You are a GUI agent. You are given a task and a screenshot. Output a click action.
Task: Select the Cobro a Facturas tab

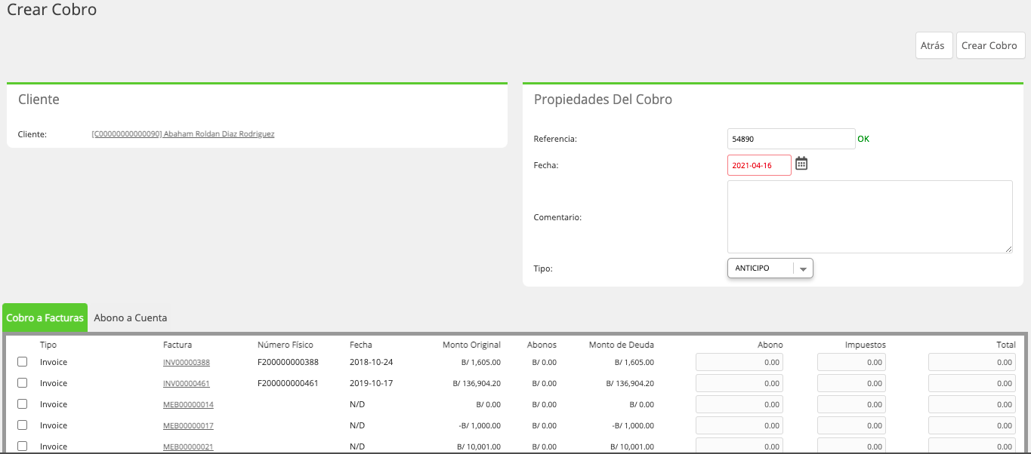coord(45,317)
